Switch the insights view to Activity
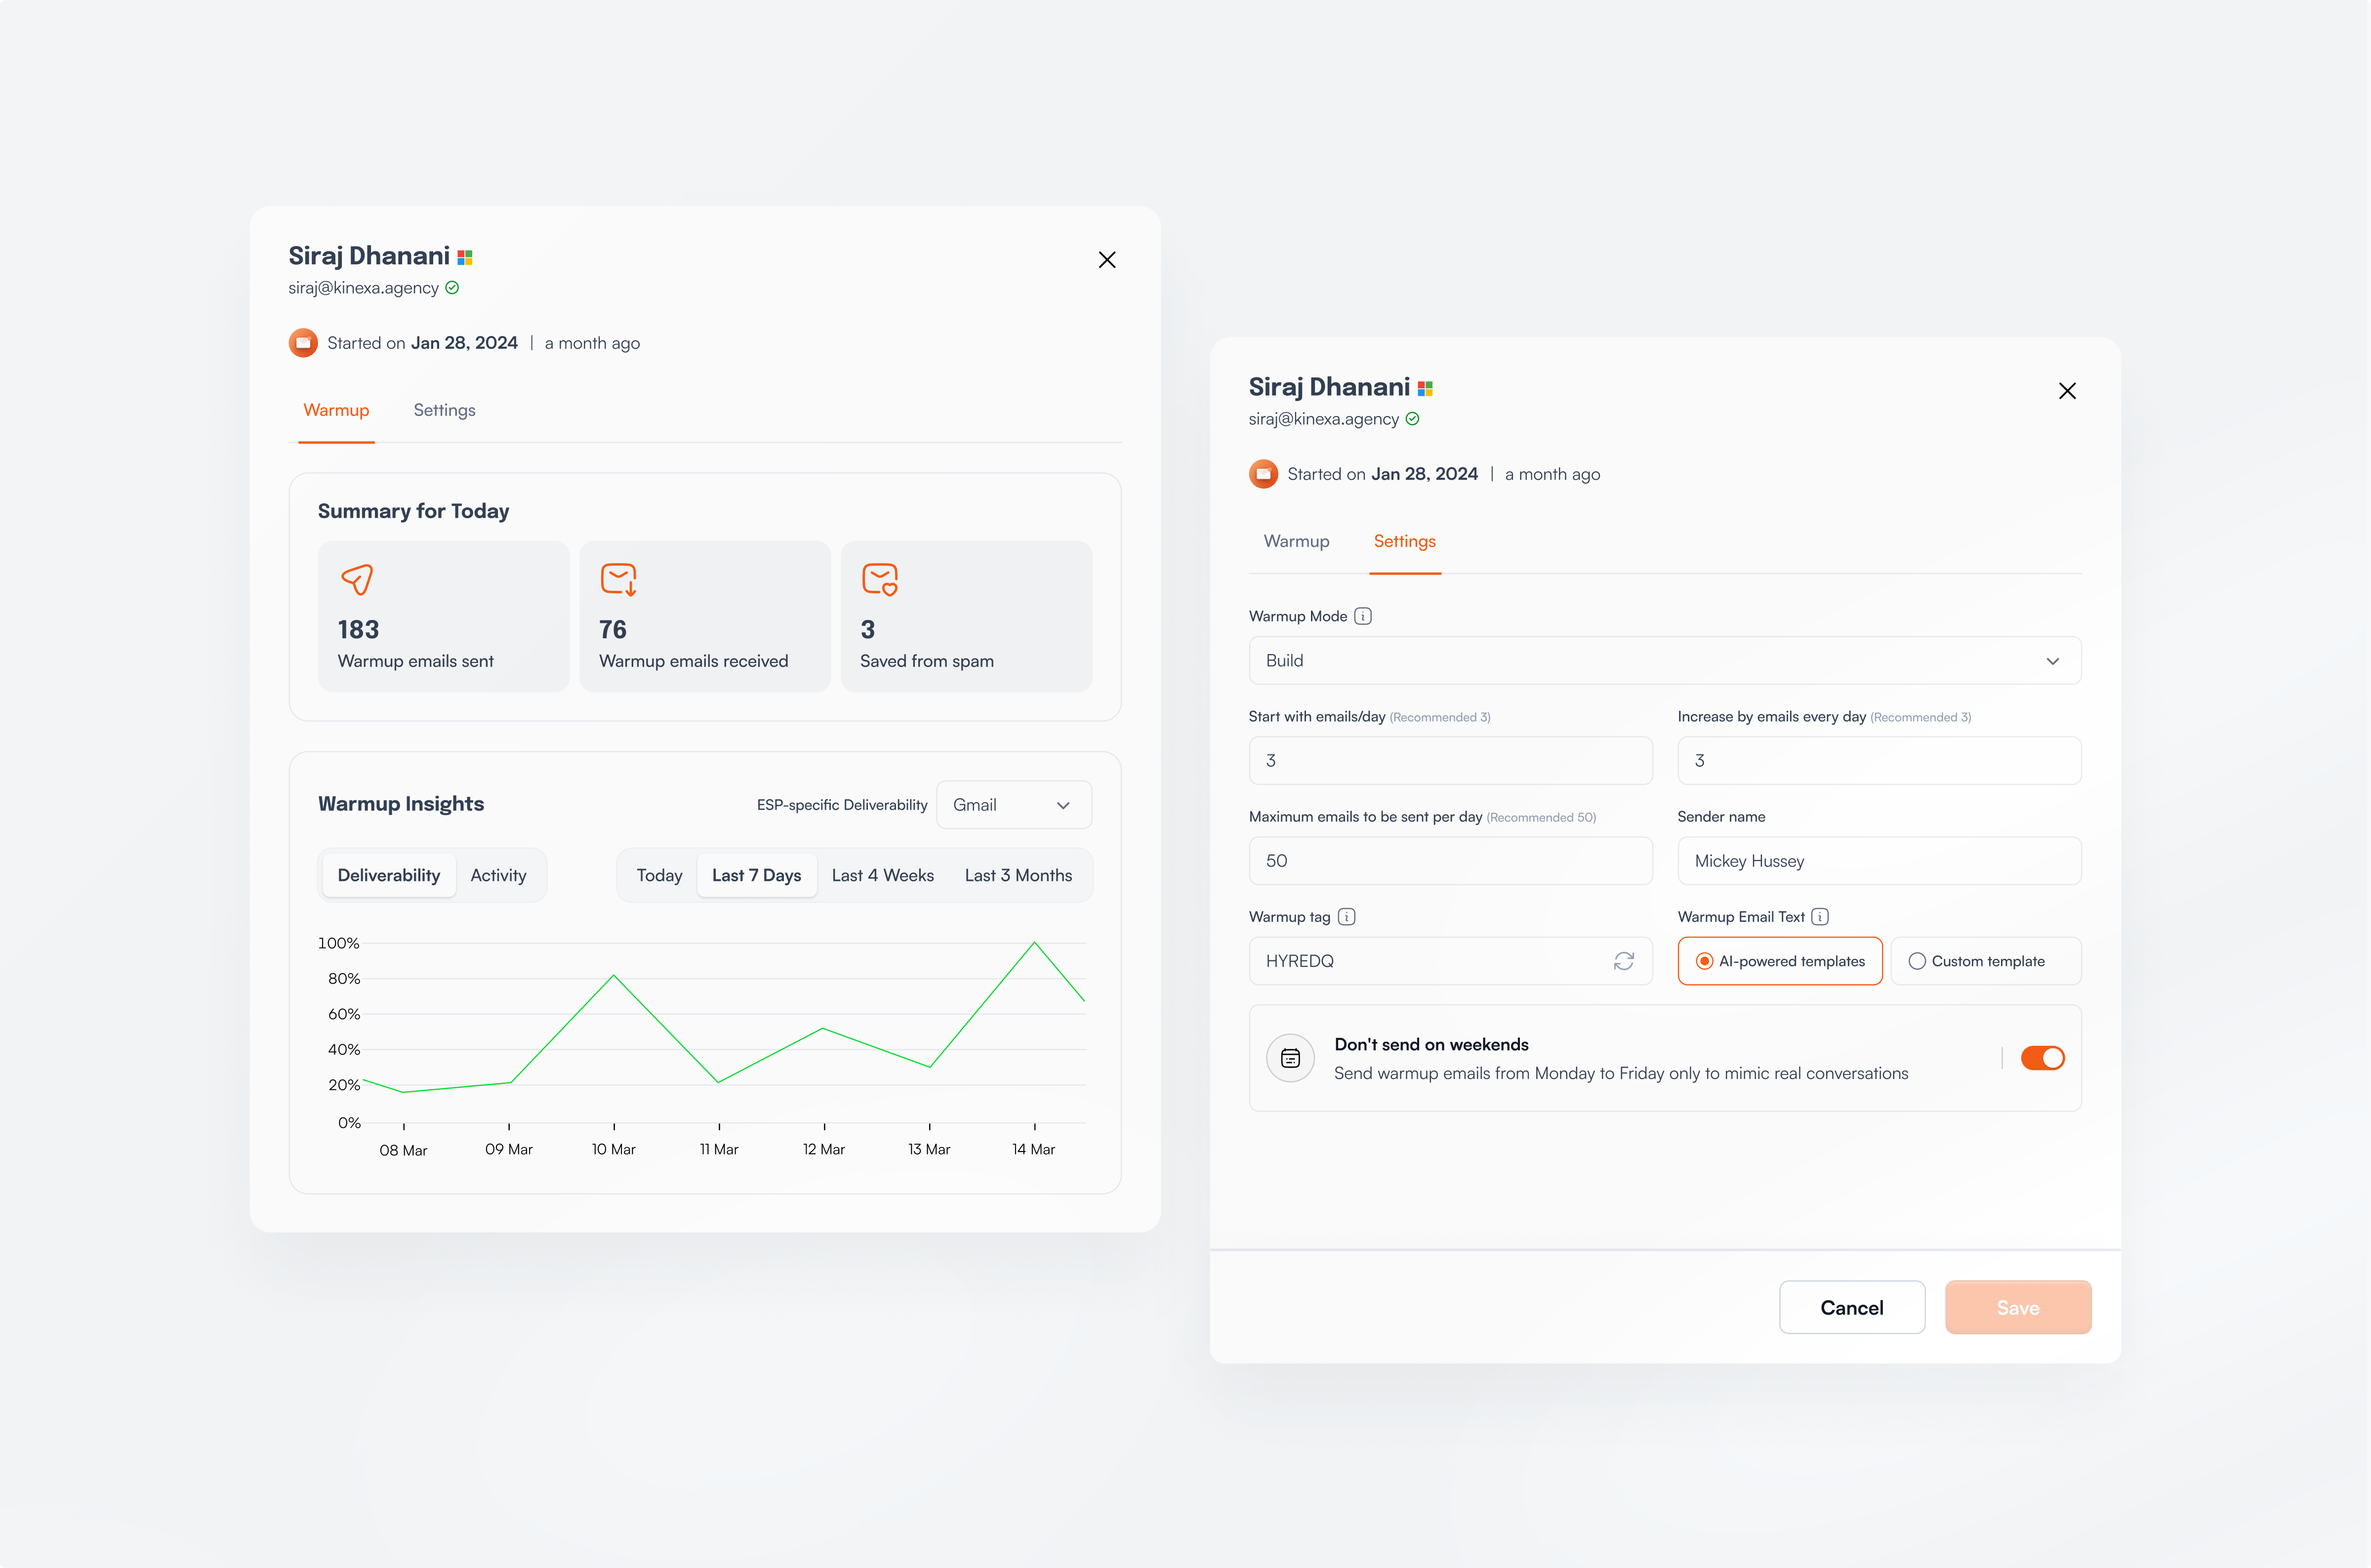Viewport: 2371px width, 1568px height. [x=499, y=874]
